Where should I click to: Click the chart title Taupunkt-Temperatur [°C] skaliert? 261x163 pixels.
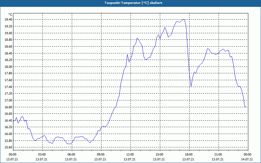(133, 3)
